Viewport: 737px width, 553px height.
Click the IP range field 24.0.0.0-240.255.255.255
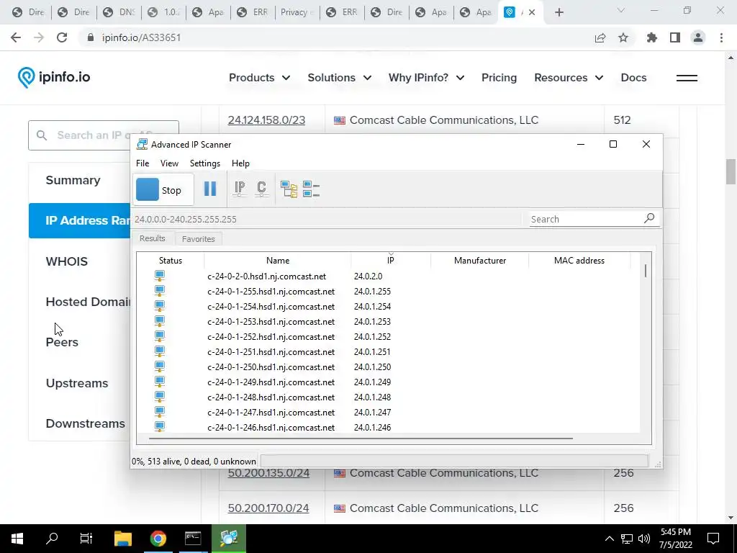[326, 219]
